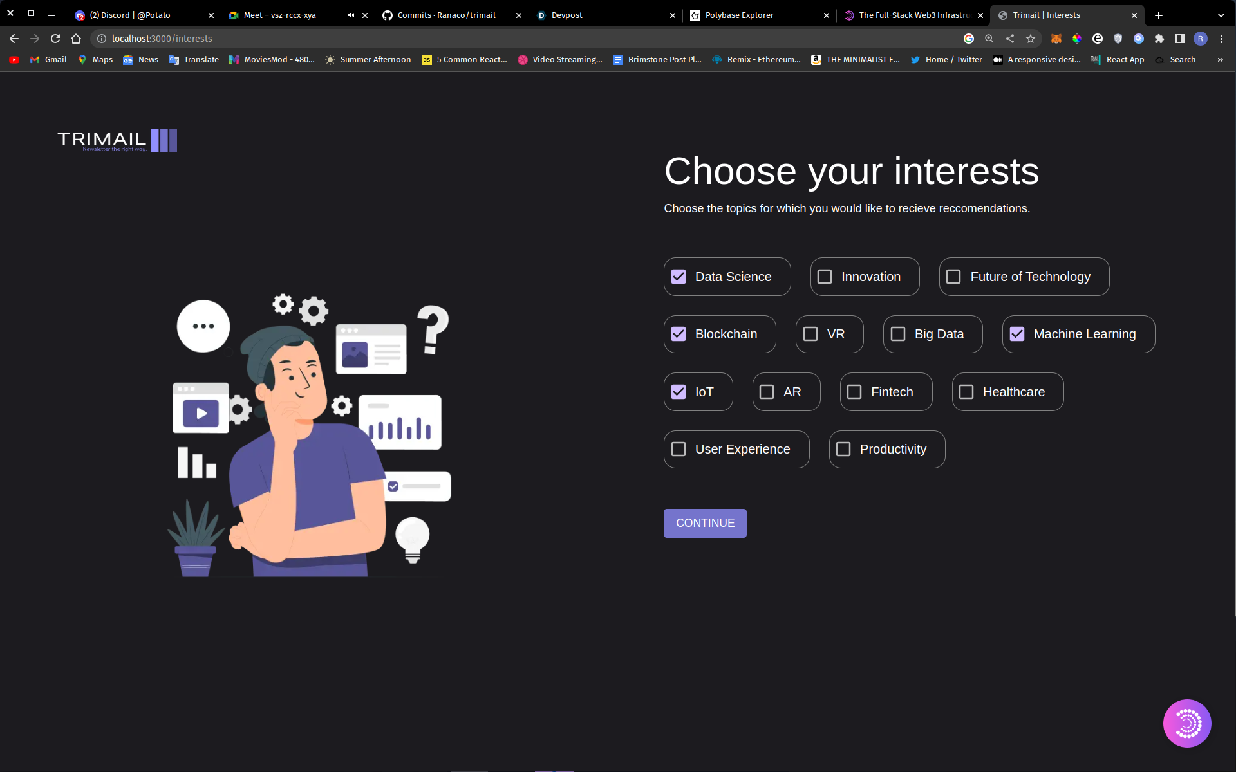Reload the page with the refresh icon

tap(55, 39)
